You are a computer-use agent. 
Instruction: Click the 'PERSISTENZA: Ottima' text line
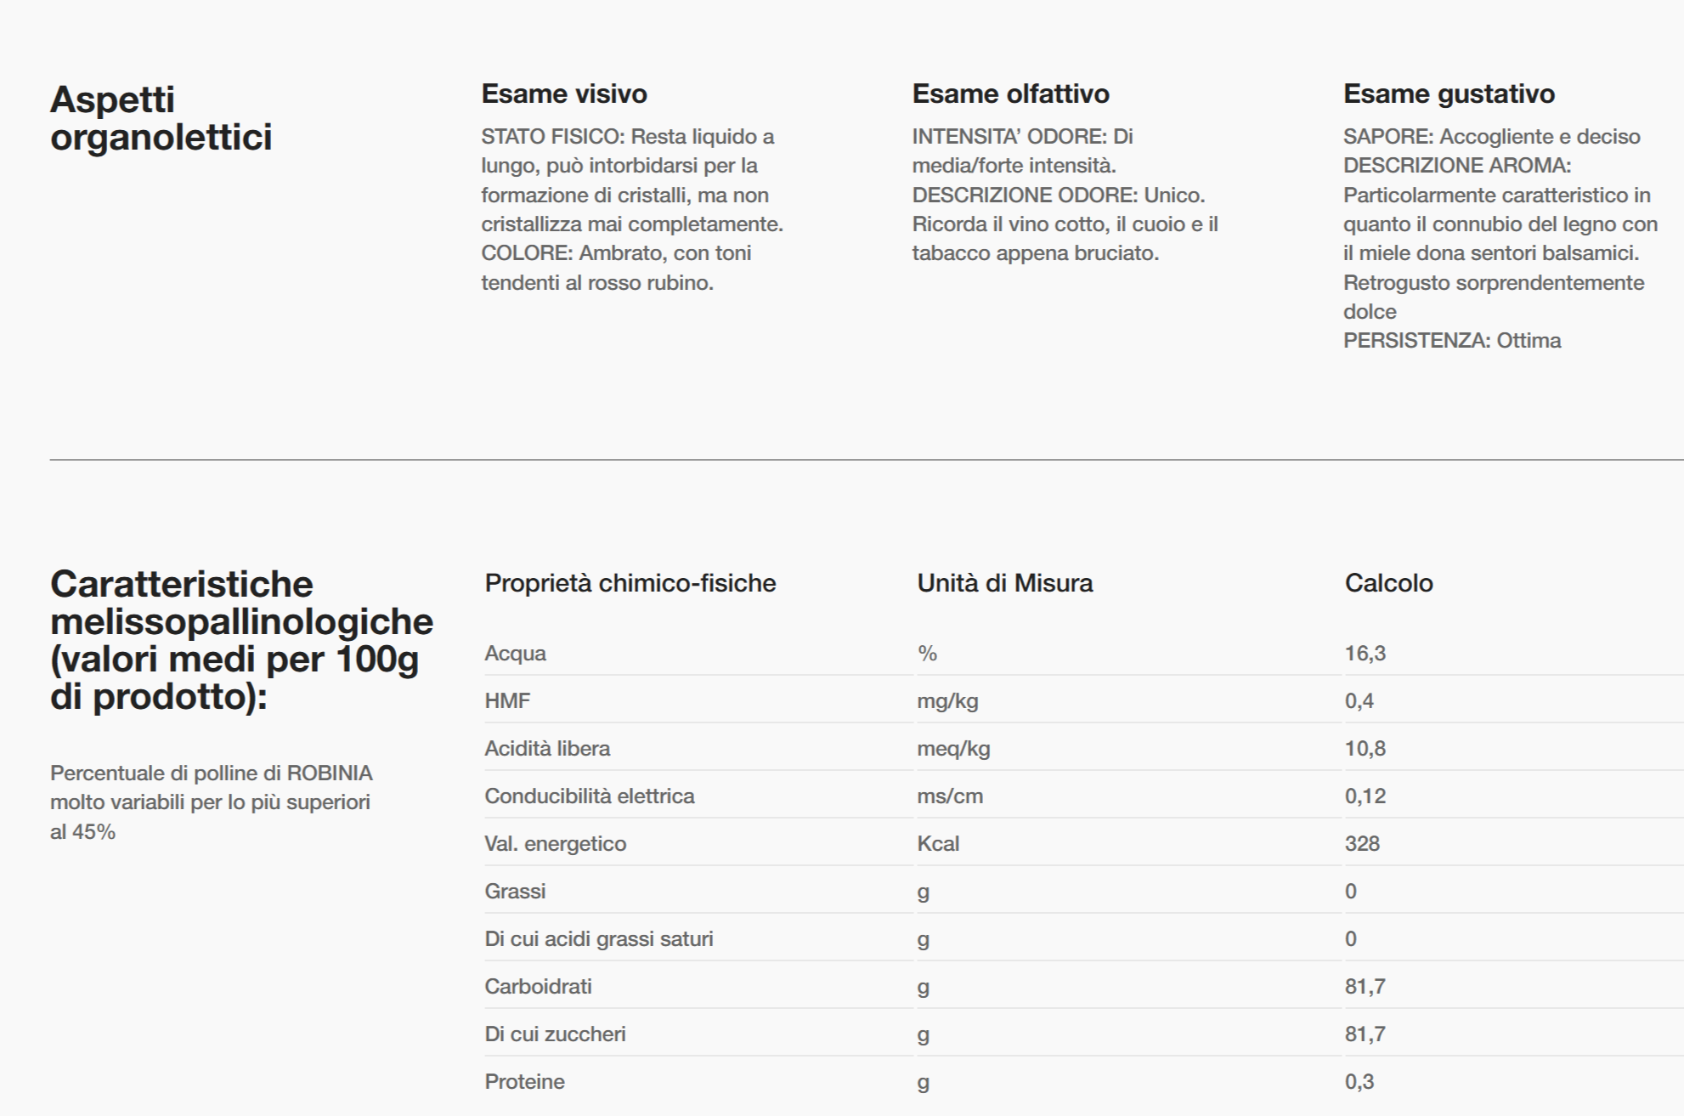1451,341
